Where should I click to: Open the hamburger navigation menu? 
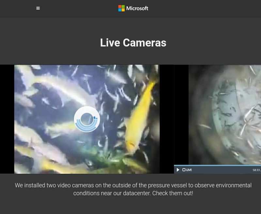pos(38,8)
